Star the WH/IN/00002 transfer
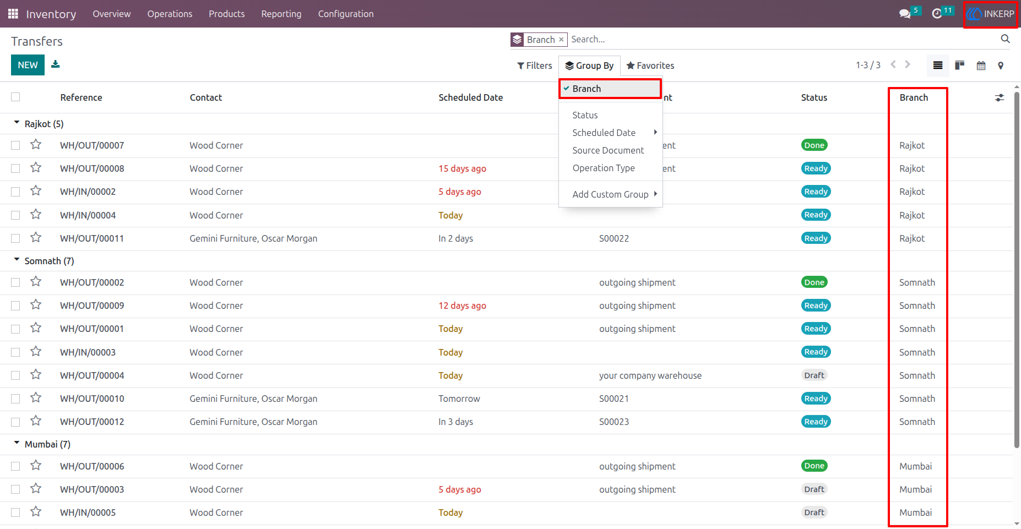 click(36, 190)
